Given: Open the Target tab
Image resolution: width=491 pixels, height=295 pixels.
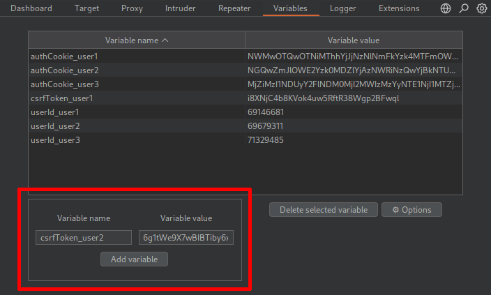Looking at the screenshot, I should click(x=86, y=8).
